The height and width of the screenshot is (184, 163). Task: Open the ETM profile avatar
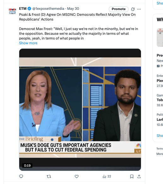click(12, 11)
